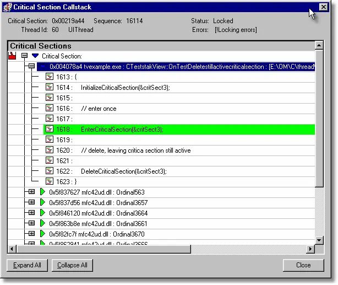Click the Critical Sections column header
The height and width of the screenshot is (285, 338).
(161, 46)
